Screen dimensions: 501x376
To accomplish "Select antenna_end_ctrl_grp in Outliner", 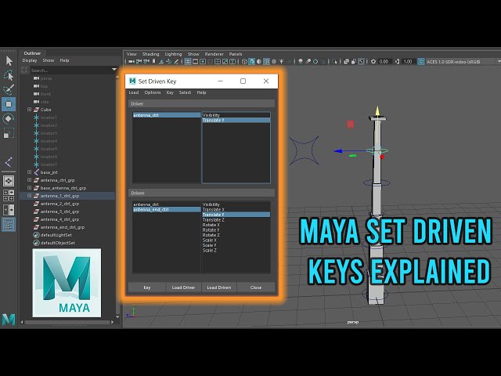I will coord(63,227).
